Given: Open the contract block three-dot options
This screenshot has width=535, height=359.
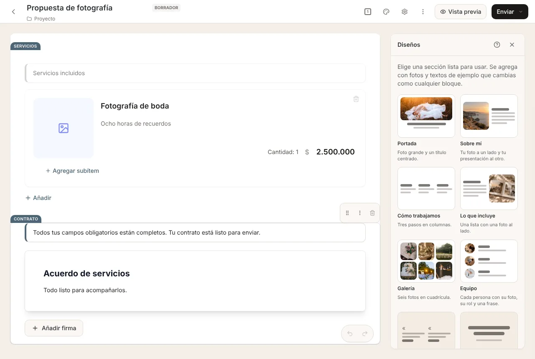Looking at the screenshot, I should coord(360,213).
